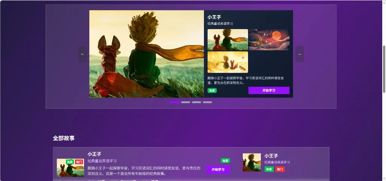Click the 开始学习 button in story list

point(218,170)
